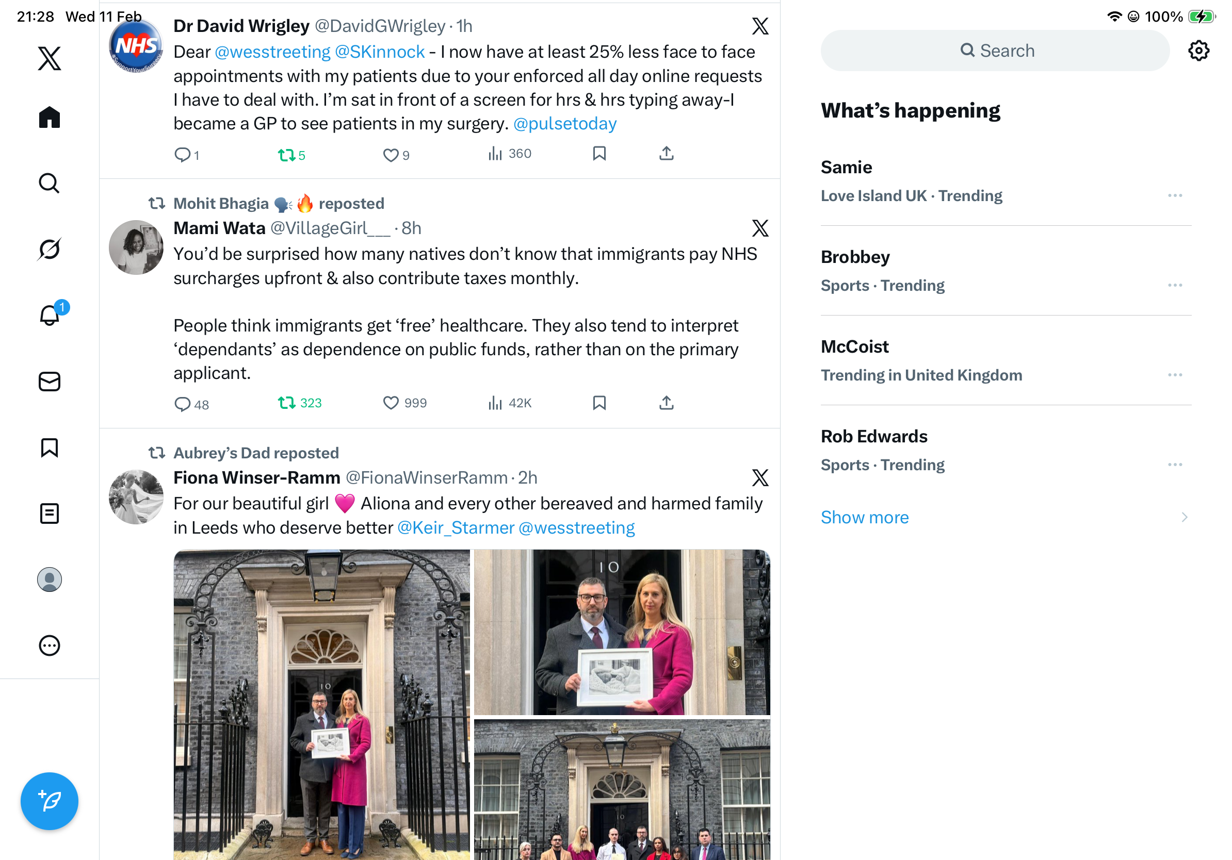Expand Show more trends chevron
Image resolution: width=1232 pixels, height=860 pixels.
tap(1184, 517)
